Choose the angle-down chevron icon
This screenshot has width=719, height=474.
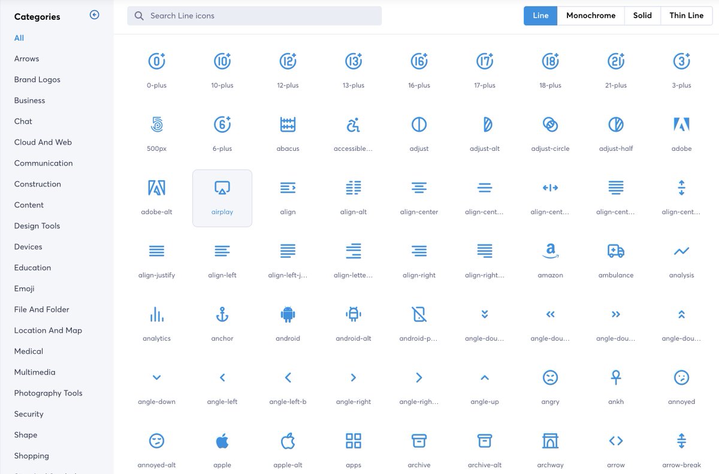[156, 378]
